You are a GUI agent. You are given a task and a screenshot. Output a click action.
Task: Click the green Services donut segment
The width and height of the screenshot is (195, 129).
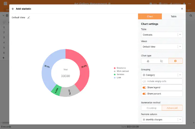coord(56,90)
